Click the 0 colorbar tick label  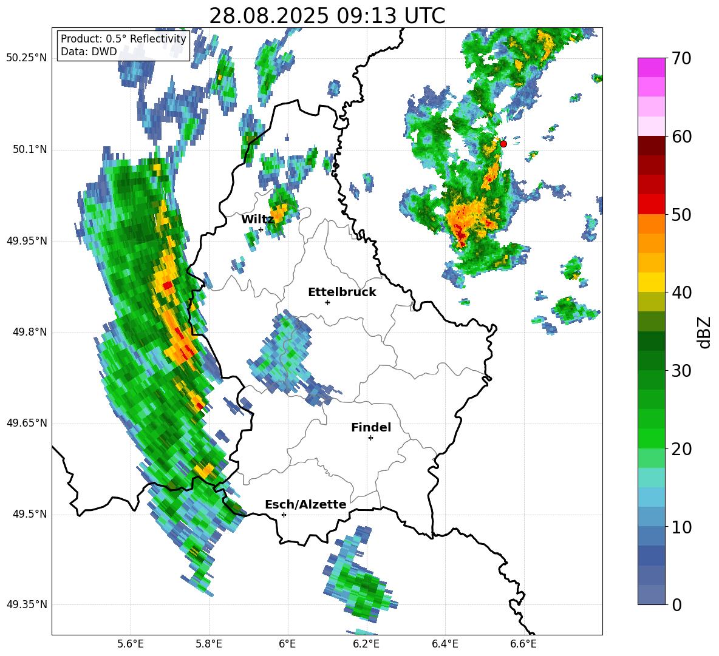click(x=676, y=604)
